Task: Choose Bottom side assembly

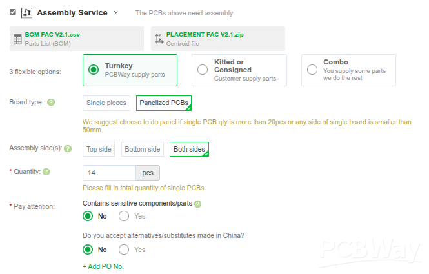Action: tap(143, 149)
